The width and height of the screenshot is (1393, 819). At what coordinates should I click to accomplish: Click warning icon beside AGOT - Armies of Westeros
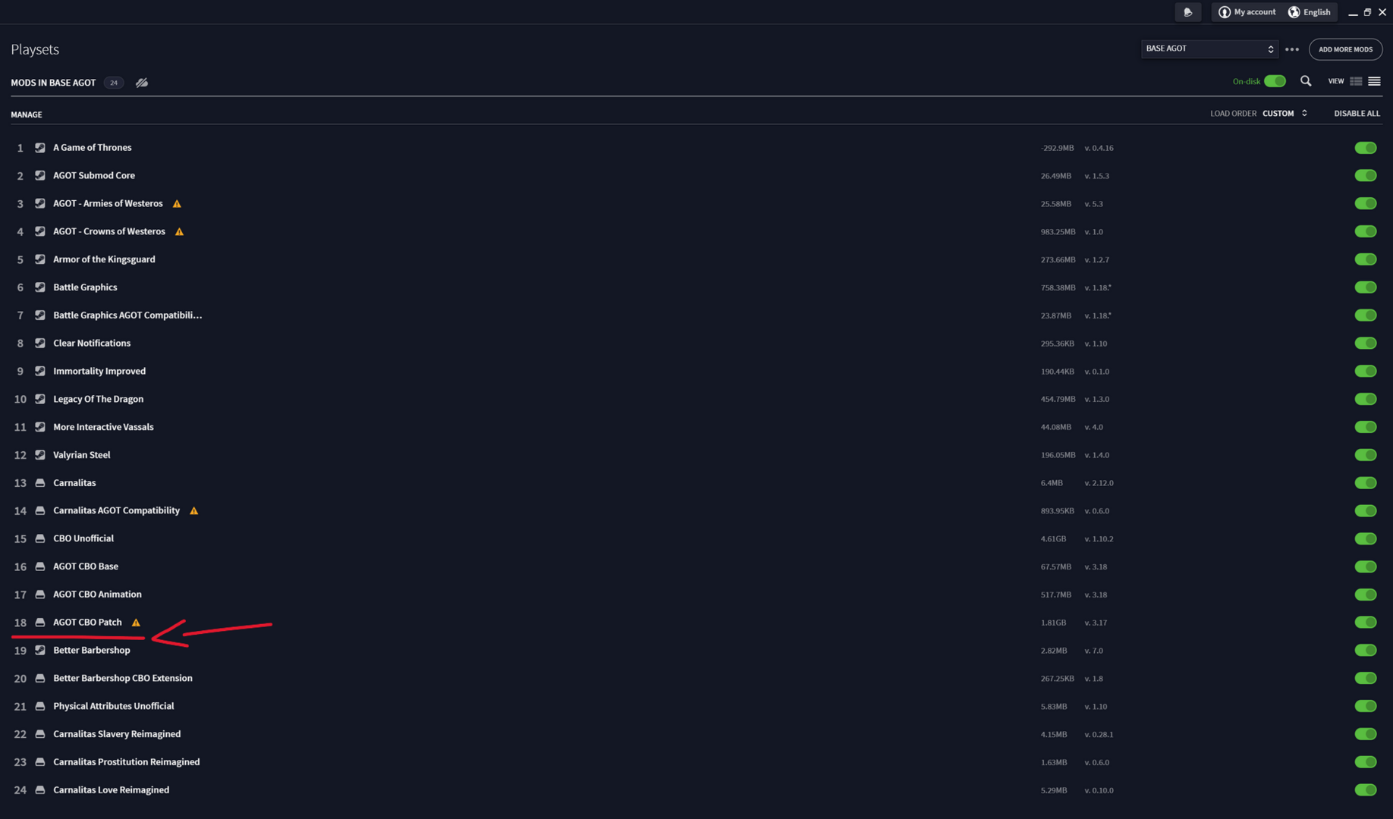pyautogui.click(x=177, y=204)
